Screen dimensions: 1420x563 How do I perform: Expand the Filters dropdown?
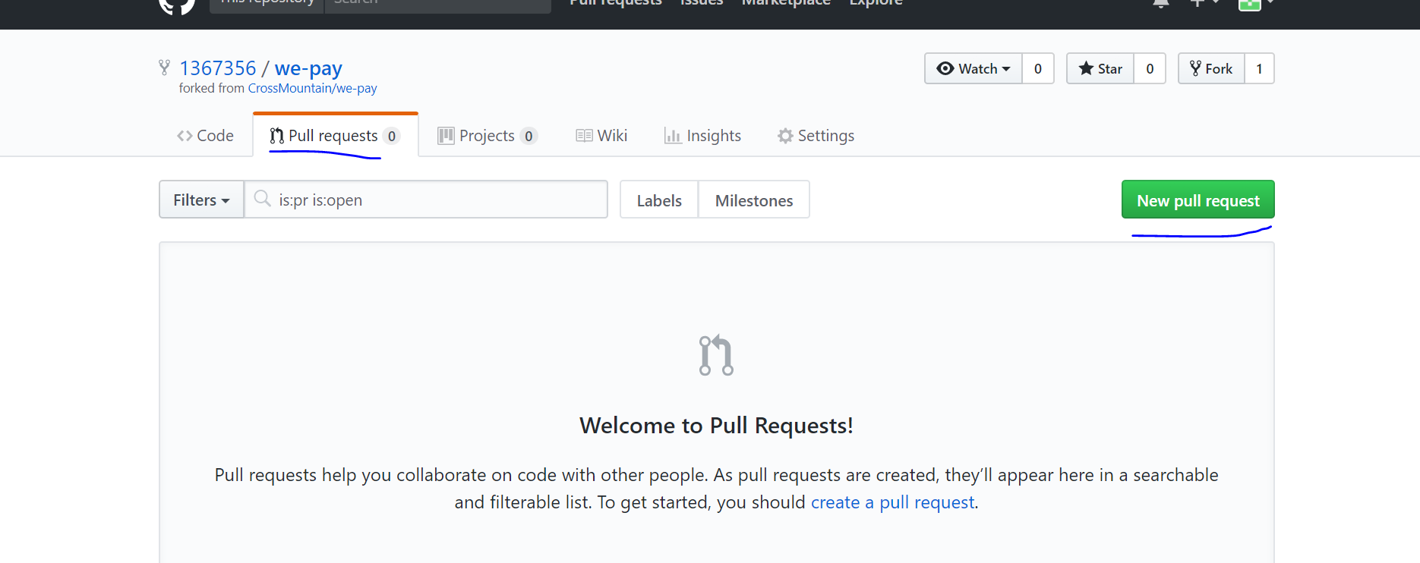(x=201, y=200)
